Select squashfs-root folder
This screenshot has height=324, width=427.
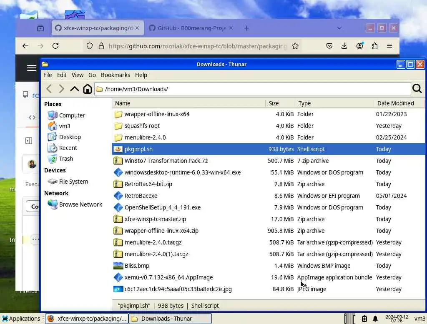click(269, 126)
